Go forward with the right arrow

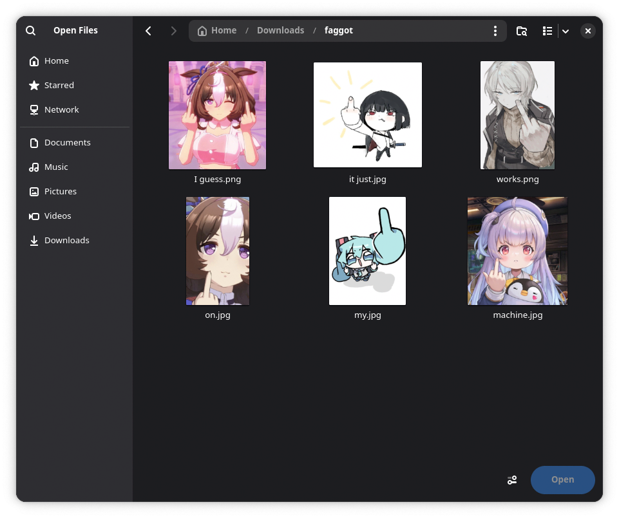[x=173, y=31]
